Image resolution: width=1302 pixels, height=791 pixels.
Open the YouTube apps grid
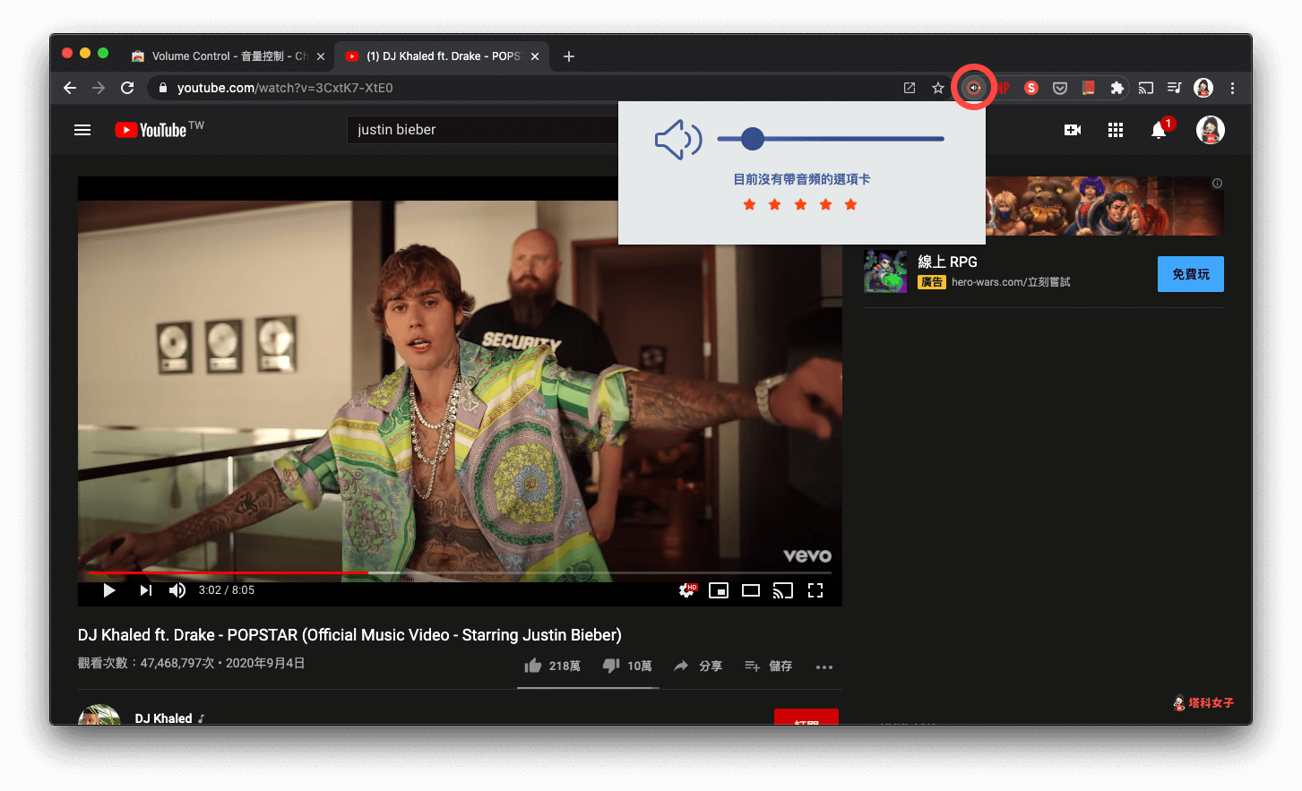point(1115,130)
